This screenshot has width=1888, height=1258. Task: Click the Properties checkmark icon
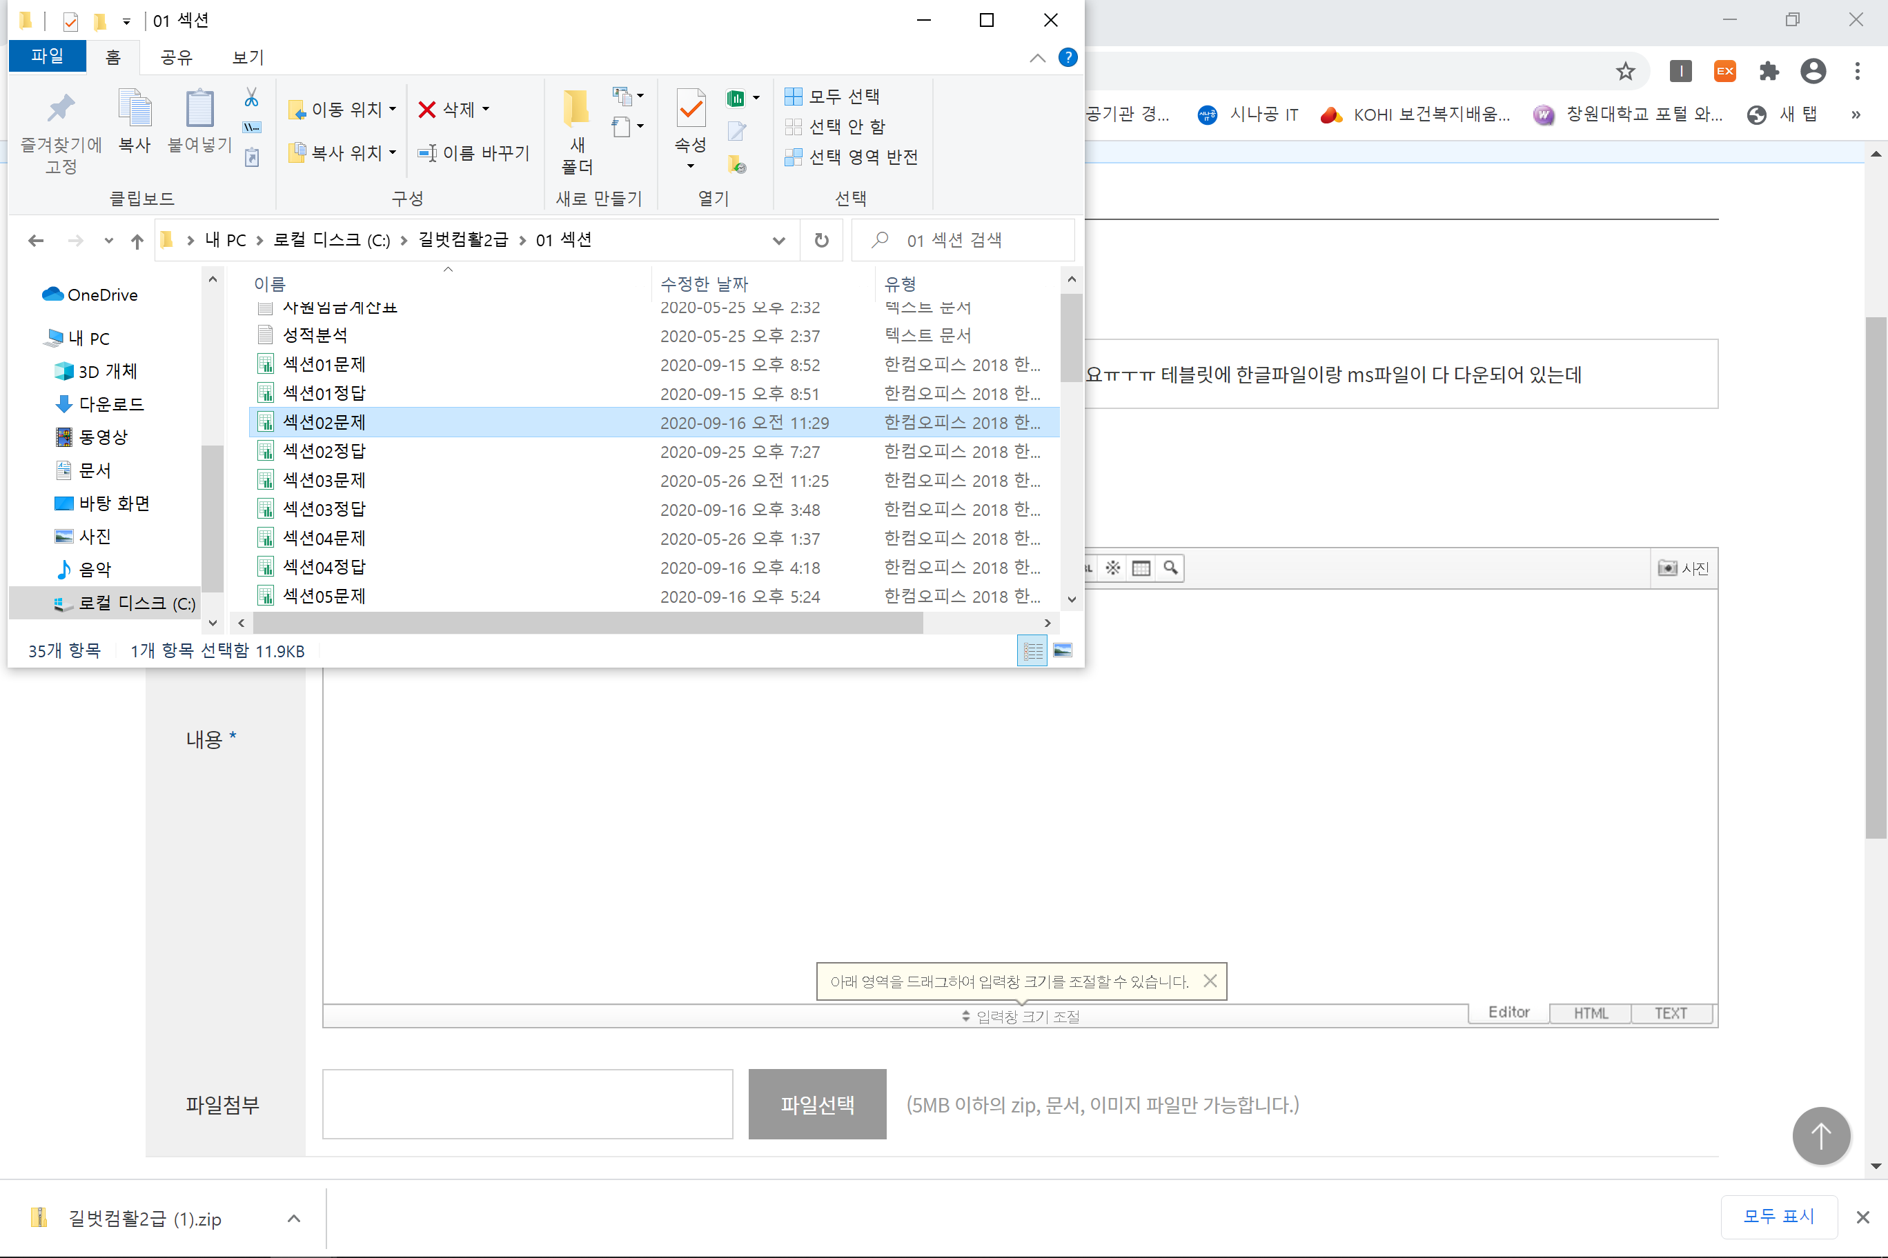click(690, 109)
